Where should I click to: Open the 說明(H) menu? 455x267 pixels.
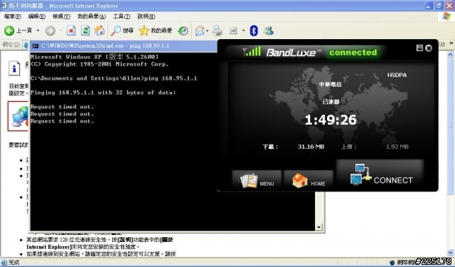click(146, 16)
